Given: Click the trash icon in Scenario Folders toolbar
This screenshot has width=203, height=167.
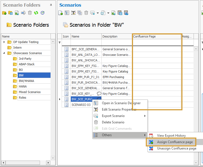Looking at the screenshot, I should [30, 13].
